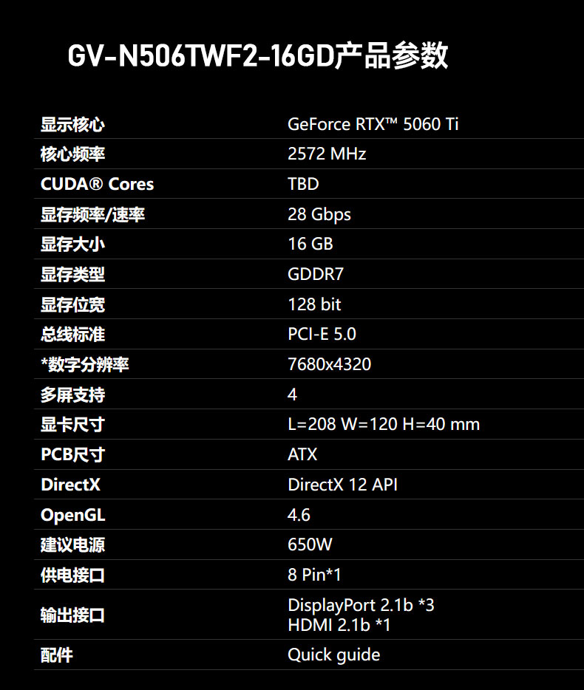584x690 pixels.
Task: Click the CUDA Cores label
Action: [97, 184]
